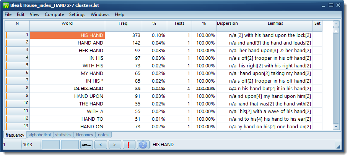Select the HIS HAND cell
The image size is (350, 158).
[x=67, y=35]
